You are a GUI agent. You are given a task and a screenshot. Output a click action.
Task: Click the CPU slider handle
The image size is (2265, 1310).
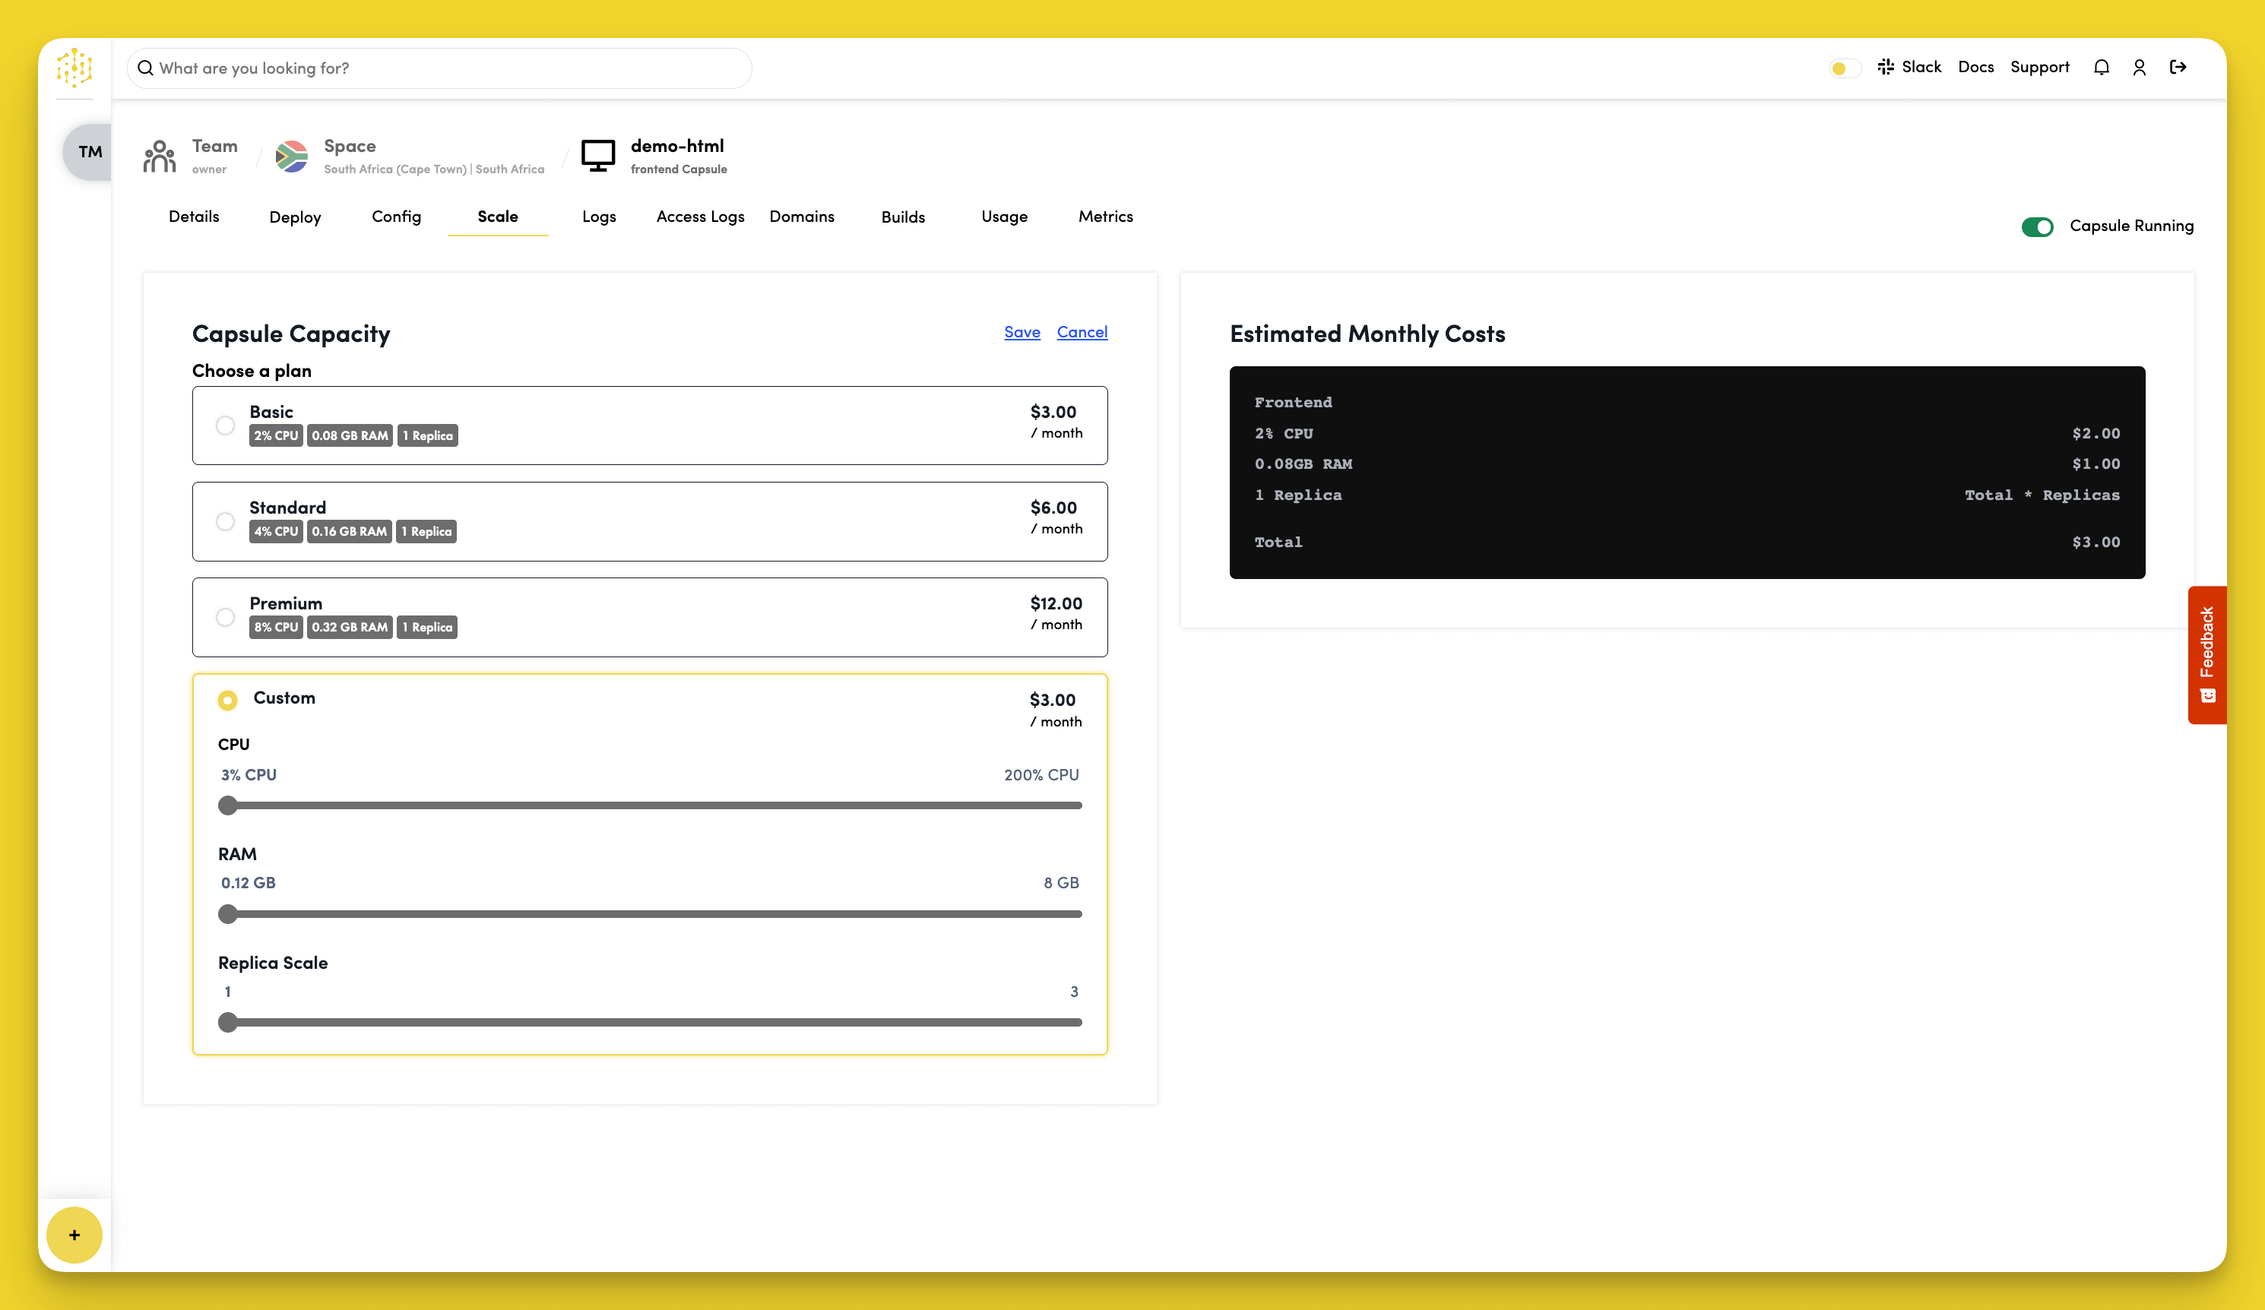[228, 805]
